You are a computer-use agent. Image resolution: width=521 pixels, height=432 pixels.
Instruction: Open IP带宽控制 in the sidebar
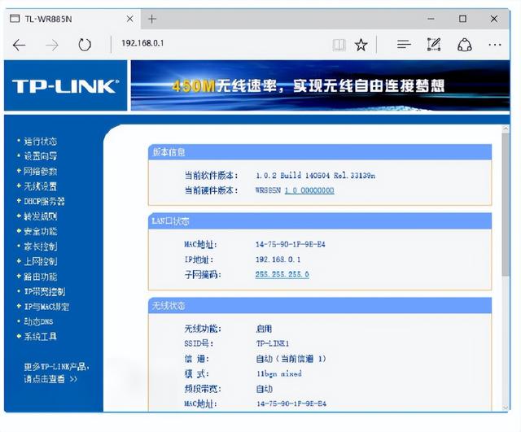pyautogui.click(x=45, y=291)
